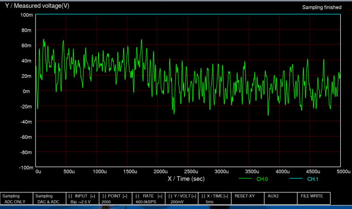Click the '2000' point count value

[106, 202]
